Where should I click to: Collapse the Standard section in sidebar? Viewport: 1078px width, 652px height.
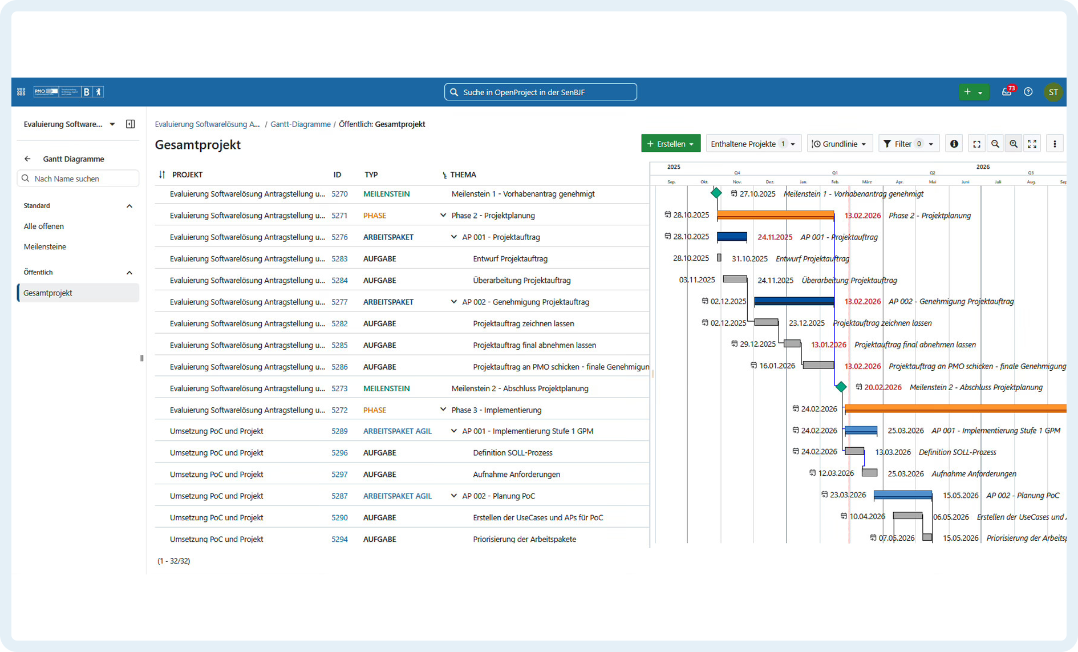(x=129, y=206)
